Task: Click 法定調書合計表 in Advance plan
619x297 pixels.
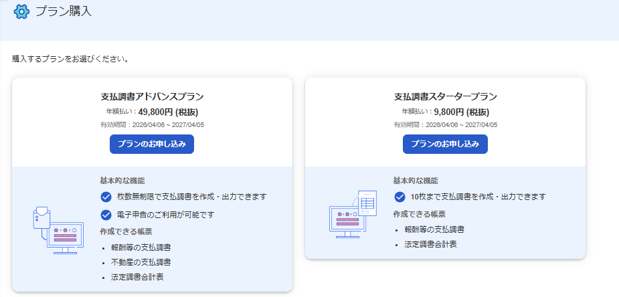Action: pyautogui.click(x=137, y=277)
